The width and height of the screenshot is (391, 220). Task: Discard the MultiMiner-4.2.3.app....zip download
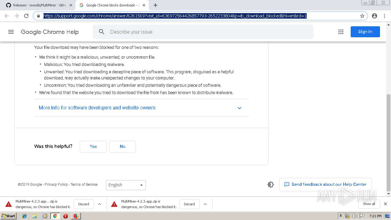pyautogui.click(x=84, y=204)
